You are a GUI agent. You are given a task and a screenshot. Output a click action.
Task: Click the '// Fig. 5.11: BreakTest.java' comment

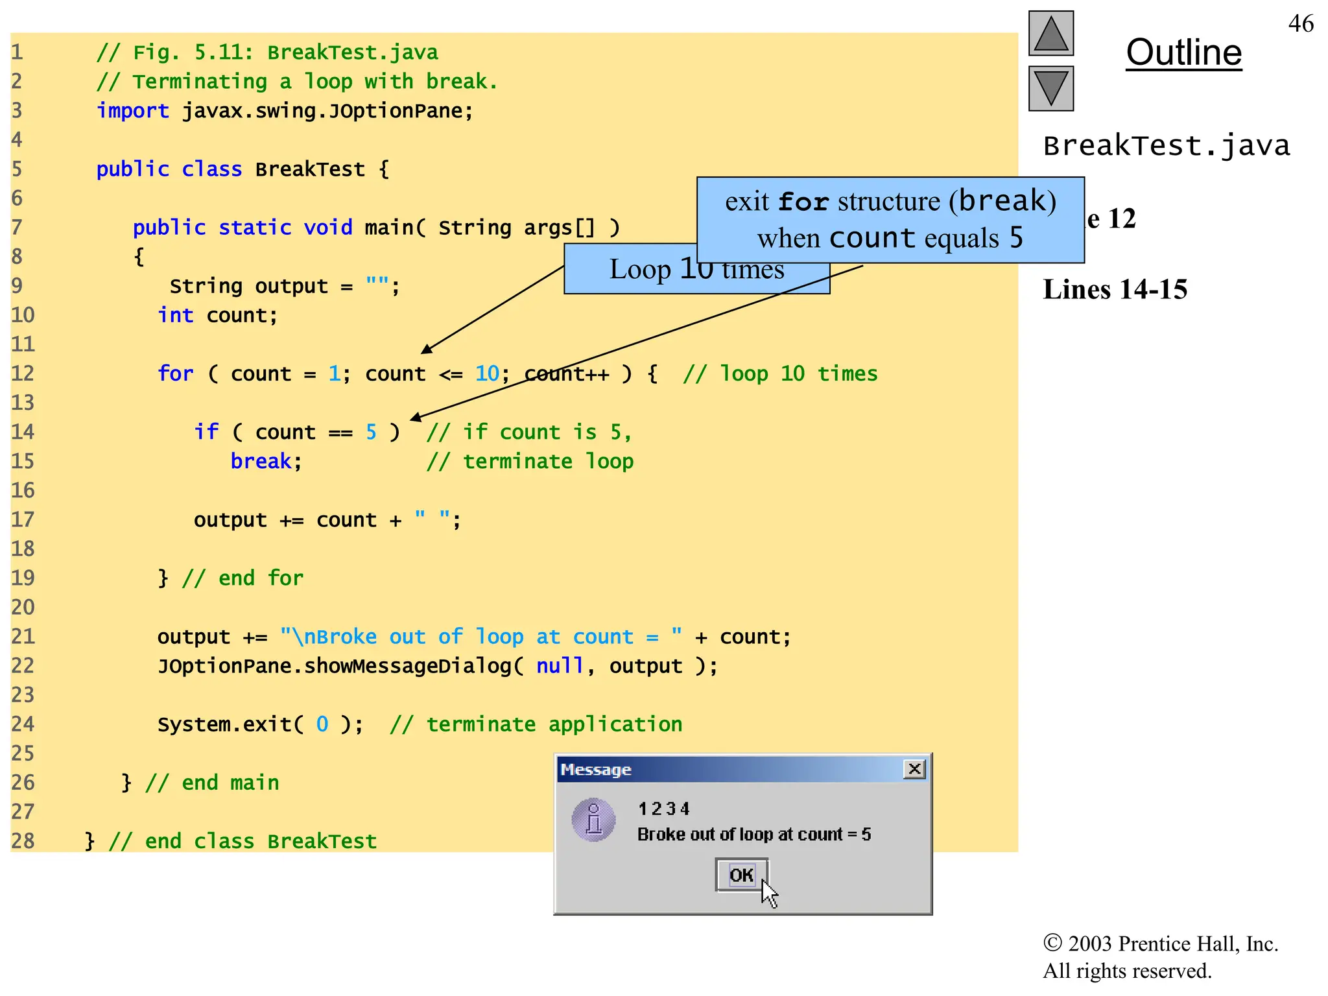[x=267, y=53]
